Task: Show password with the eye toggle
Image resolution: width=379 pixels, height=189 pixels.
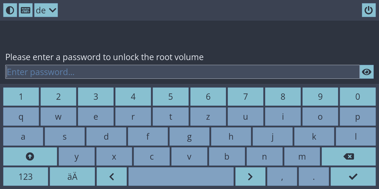Action: coord(366,72)
